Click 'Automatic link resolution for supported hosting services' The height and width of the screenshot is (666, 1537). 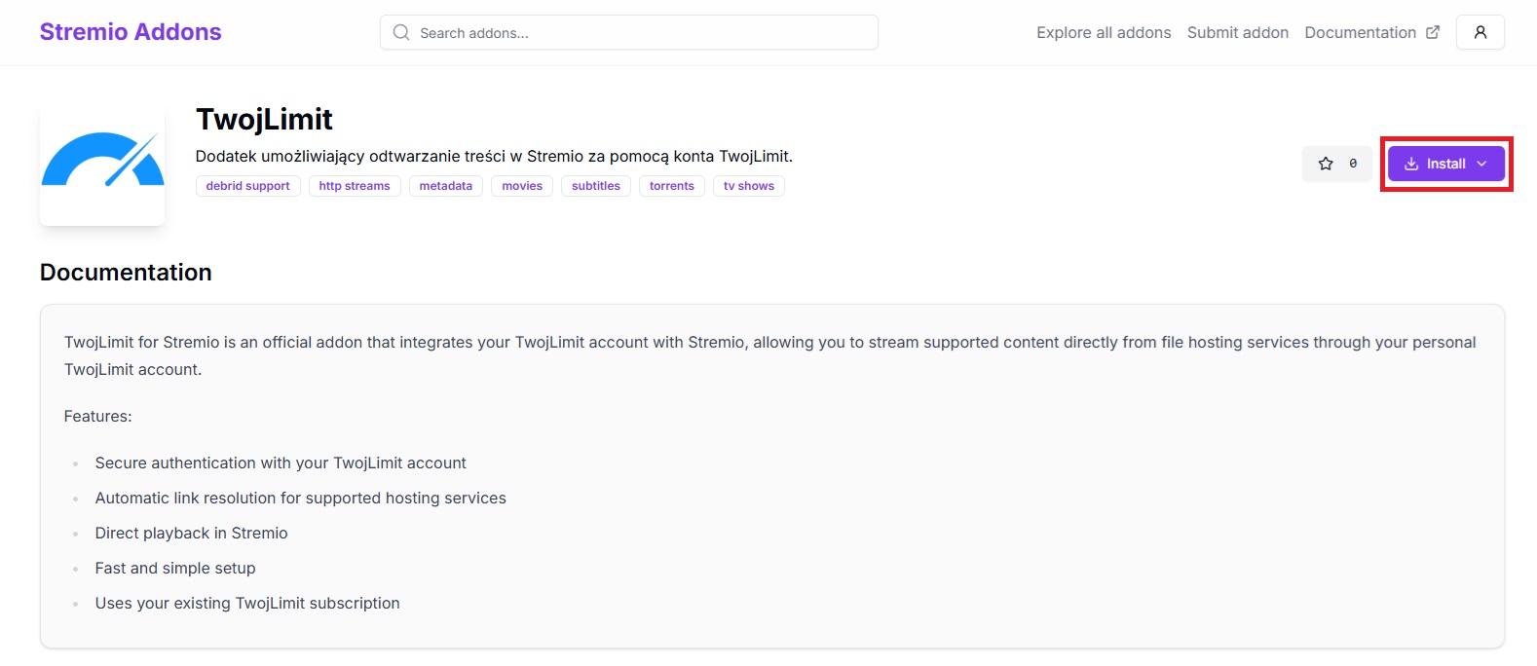301,498
